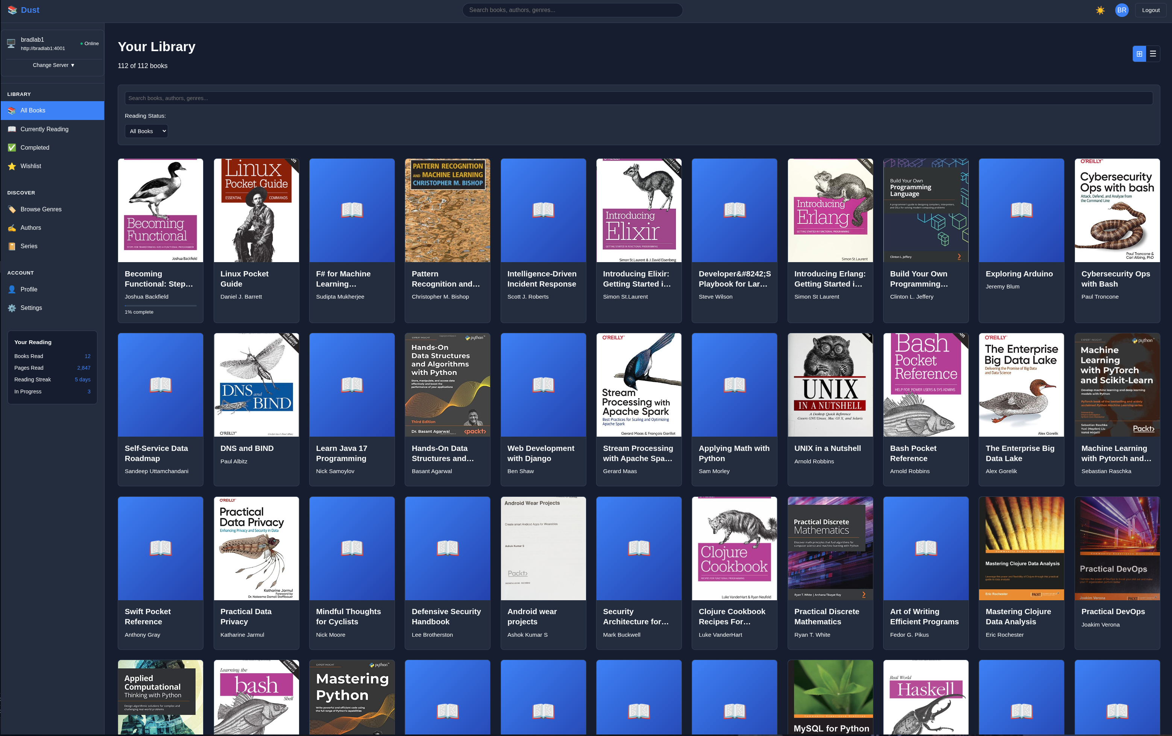Click the Wishlist star icon

(12, 167)
